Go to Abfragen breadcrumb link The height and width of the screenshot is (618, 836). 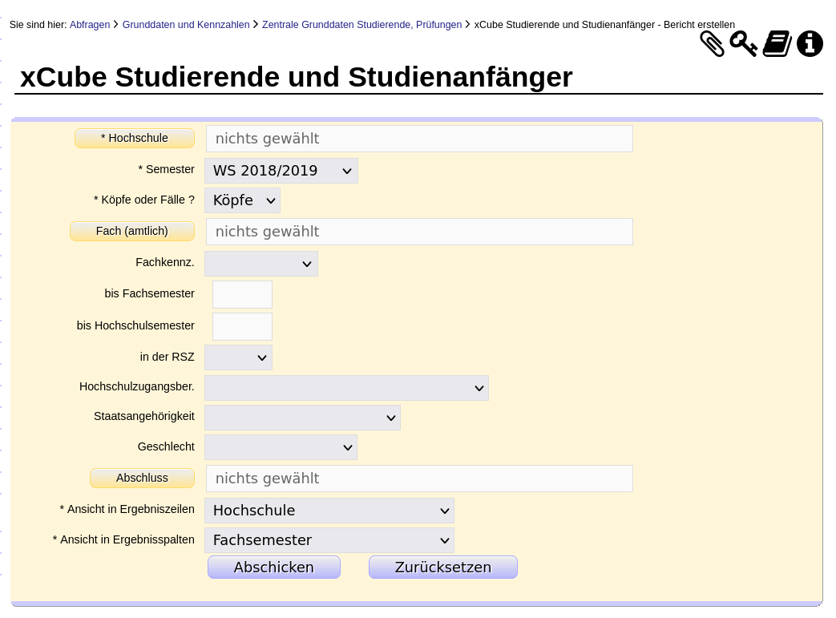90,25
